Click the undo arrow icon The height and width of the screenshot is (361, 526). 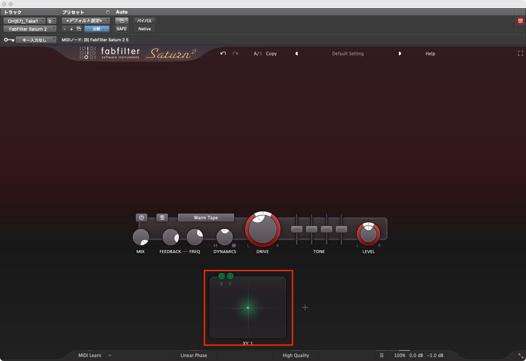point(223,54)
